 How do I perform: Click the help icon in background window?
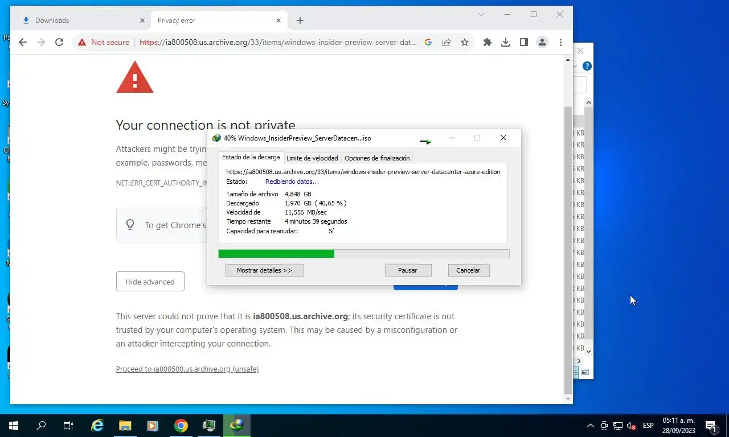(587, 66)
